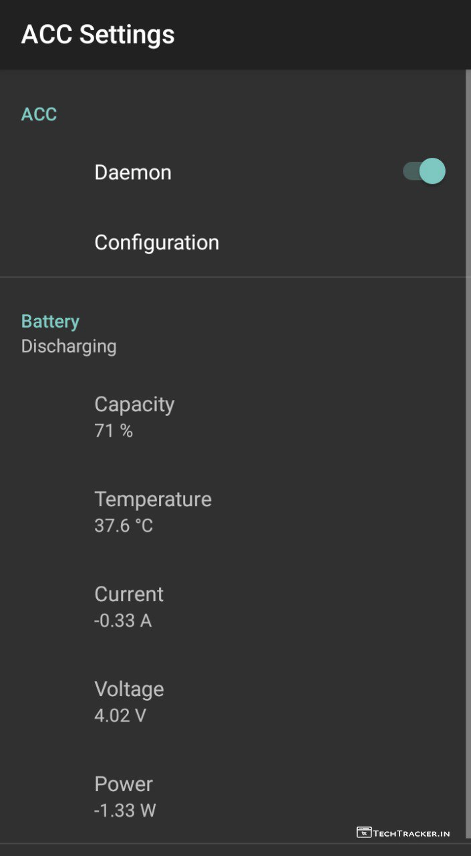Click the 37.6 °C reading
This screenshot has height=856, width=471.
click(x=124, y=526)
